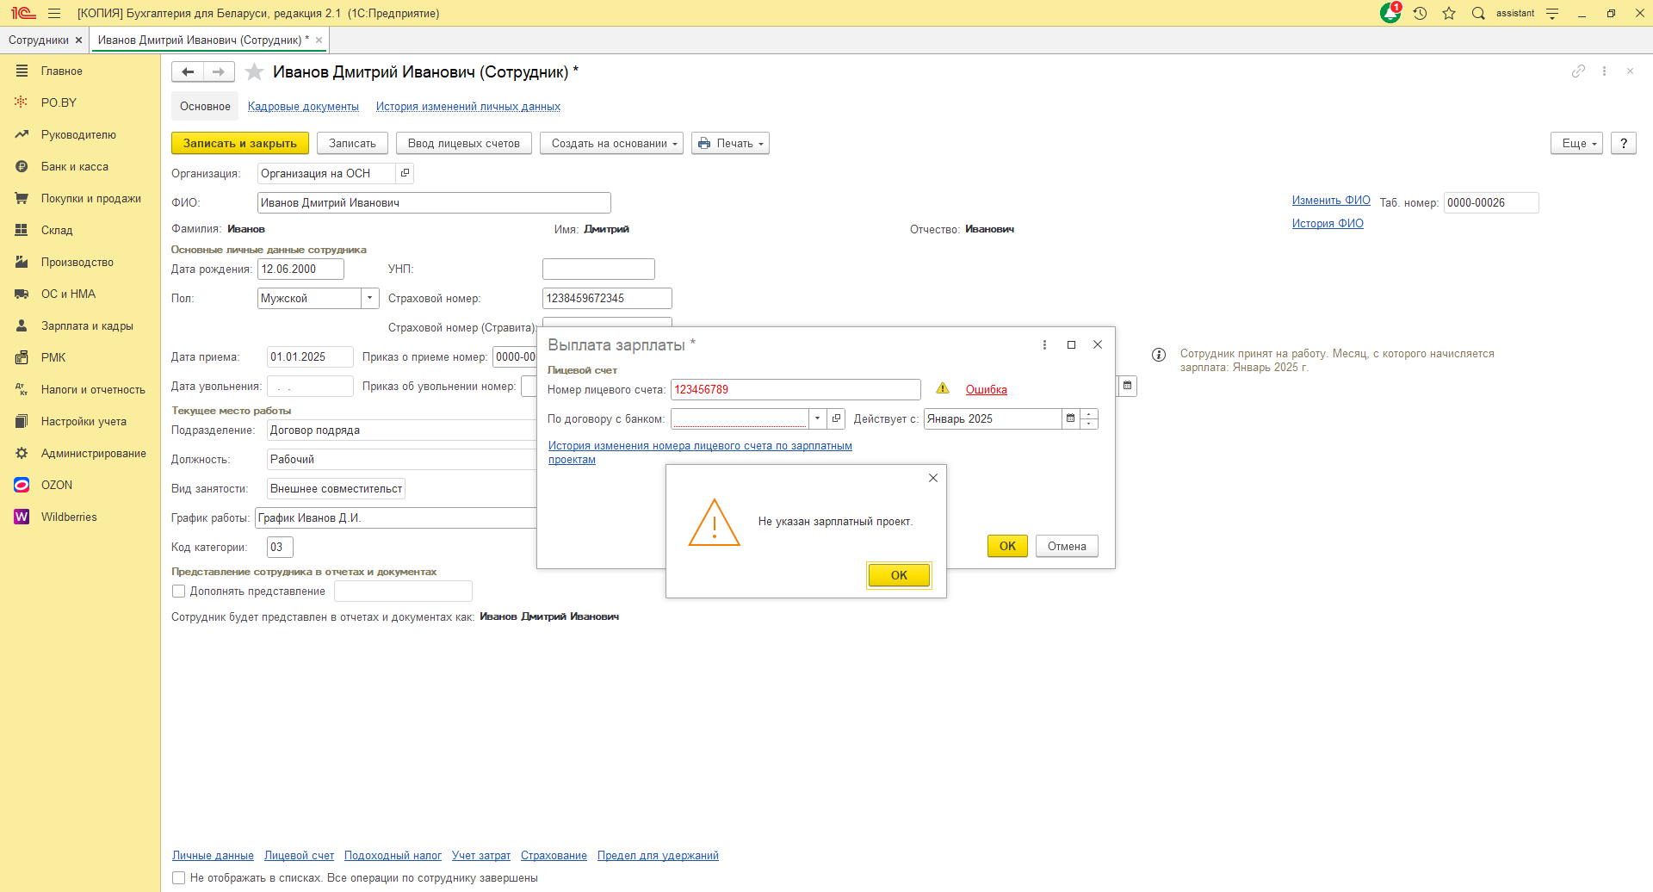The image size is (1653, 892).
Task: Click the notification bell icon in title bar
Action: tap(1390, 13)
